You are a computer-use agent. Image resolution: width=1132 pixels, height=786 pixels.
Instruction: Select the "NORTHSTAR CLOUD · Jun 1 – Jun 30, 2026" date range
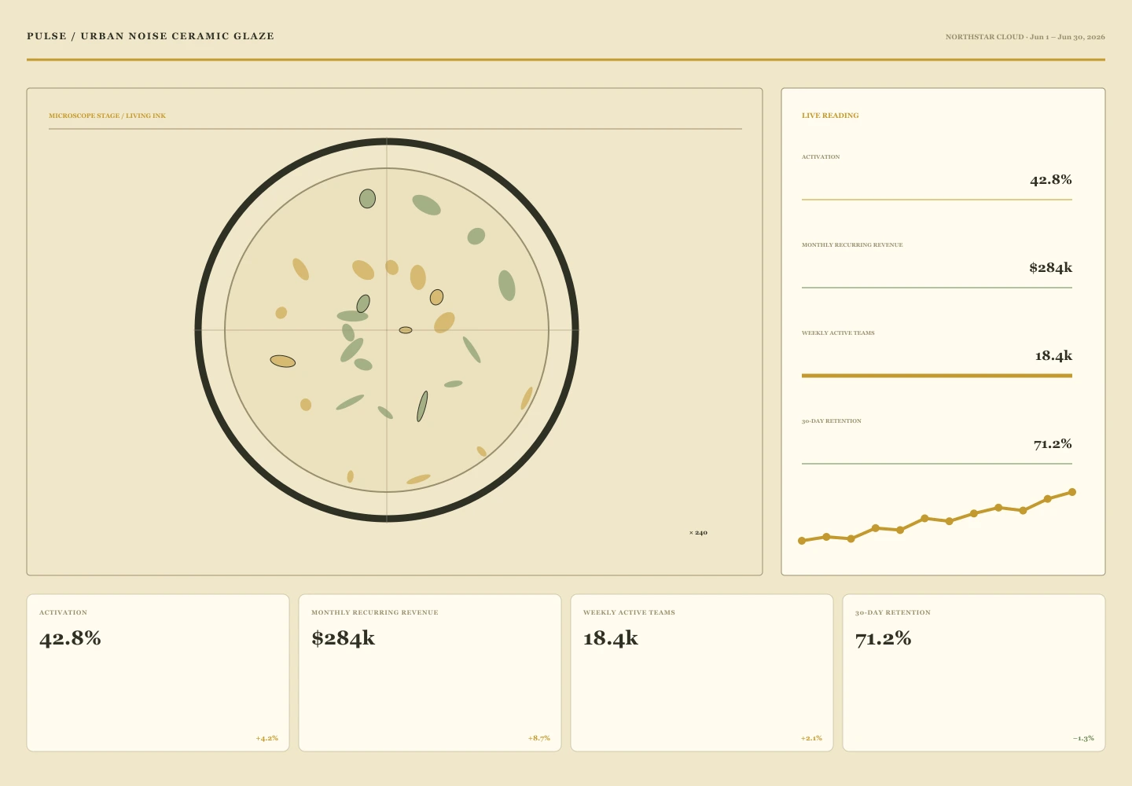tap(1025, 37)
